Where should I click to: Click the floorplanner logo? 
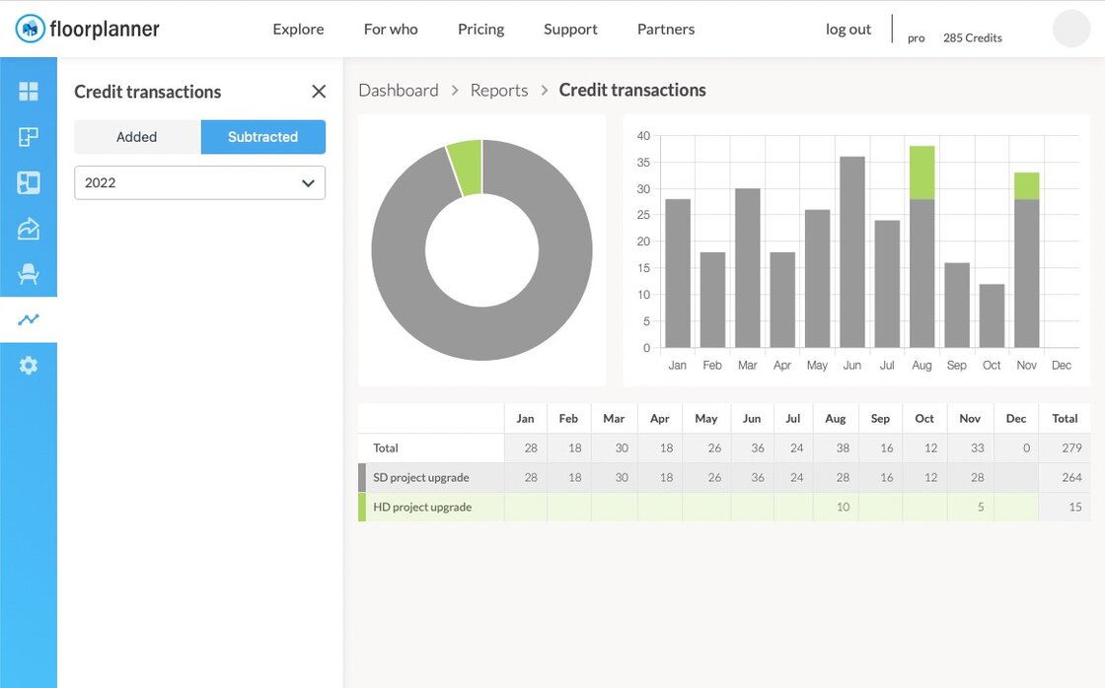(88, 29)
